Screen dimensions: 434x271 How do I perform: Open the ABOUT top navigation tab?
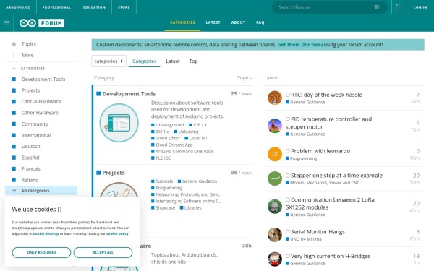tap(238, 22)
